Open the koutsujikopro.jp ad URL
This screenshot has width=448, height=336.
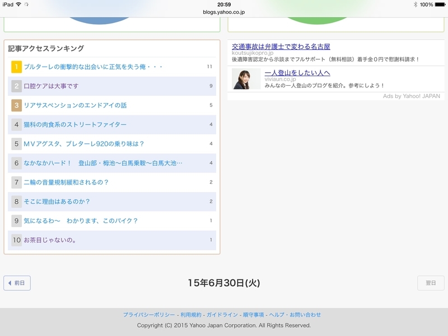click(x=253, y=53)
